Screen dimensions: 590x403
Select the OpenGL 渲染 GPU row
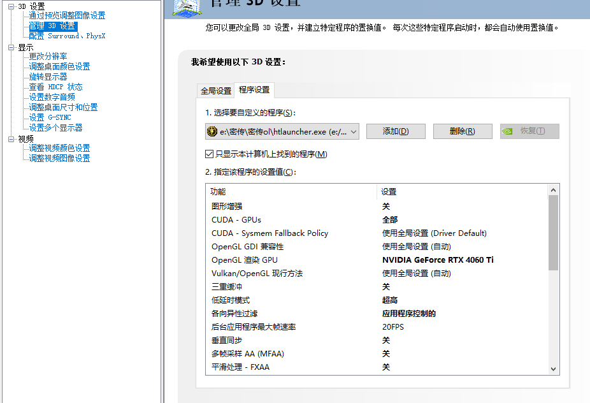(x=377, y=260)
